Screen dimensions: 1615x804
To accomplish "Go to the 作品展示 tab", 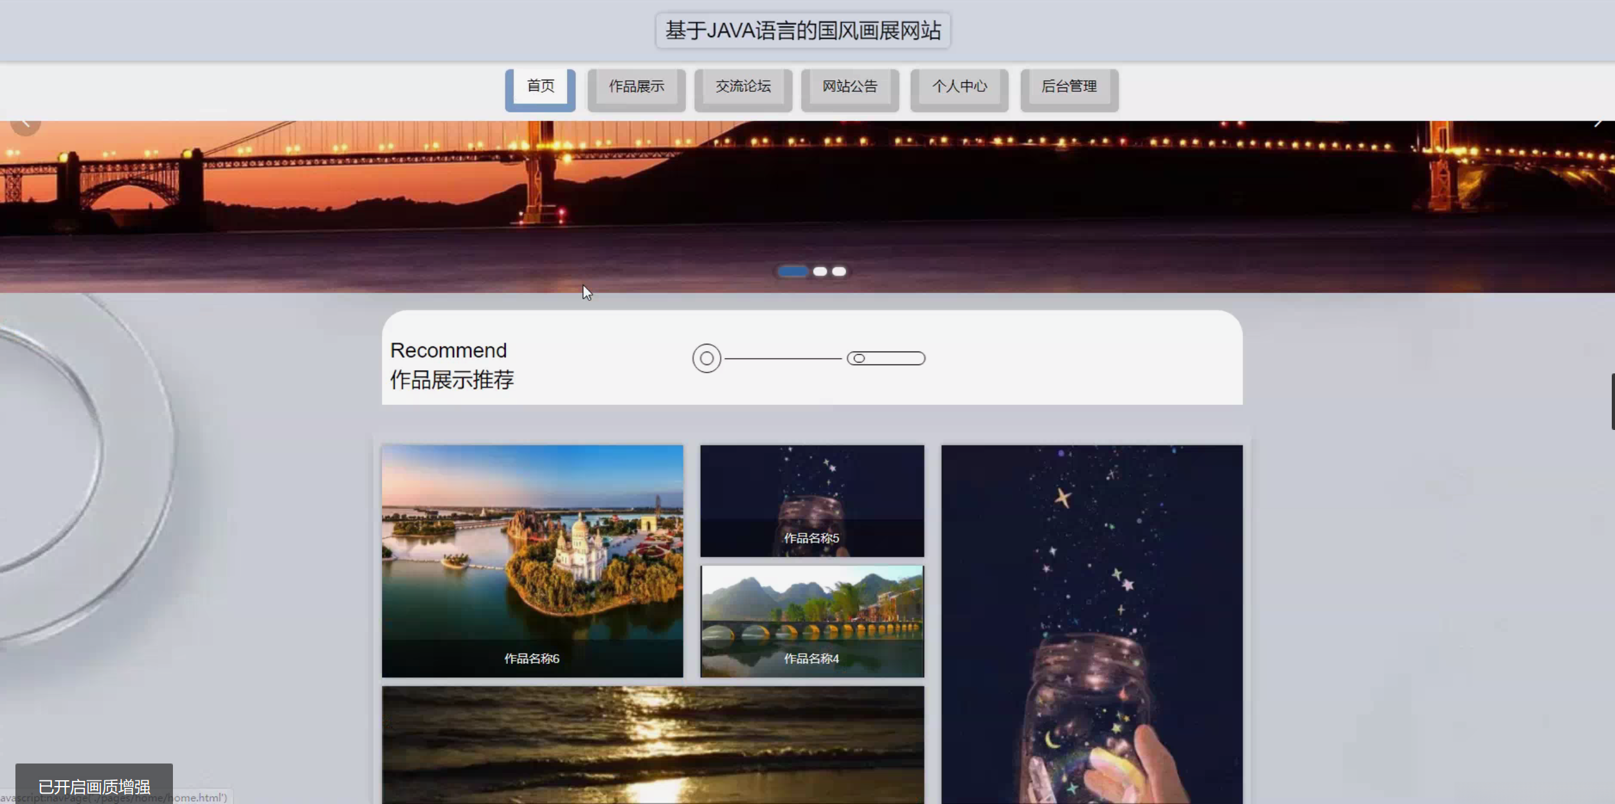I will (x=636, y=87).
